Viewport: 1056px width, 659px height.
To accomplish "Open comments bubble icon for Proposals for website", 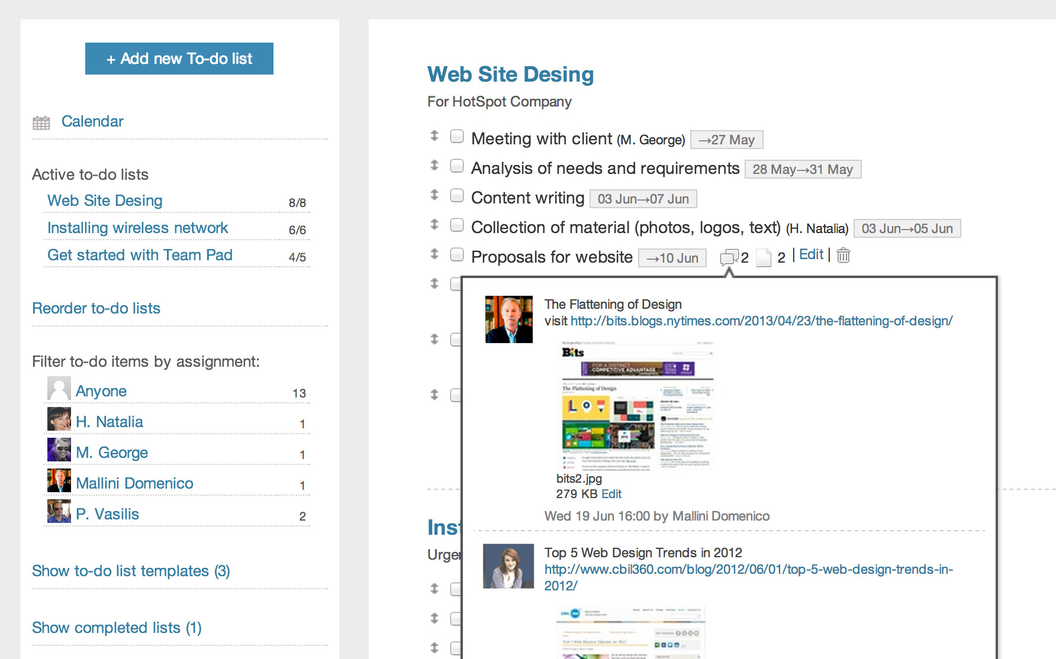I will pos(729,257).
